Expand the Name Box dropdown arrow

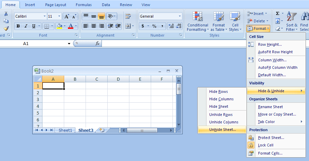(x=69, y=43)
